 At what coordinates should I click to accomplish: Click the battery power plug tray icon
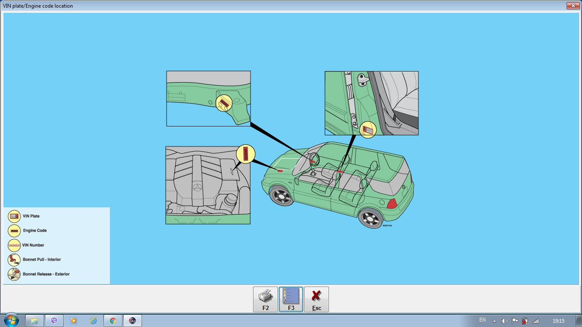[525, 321]
